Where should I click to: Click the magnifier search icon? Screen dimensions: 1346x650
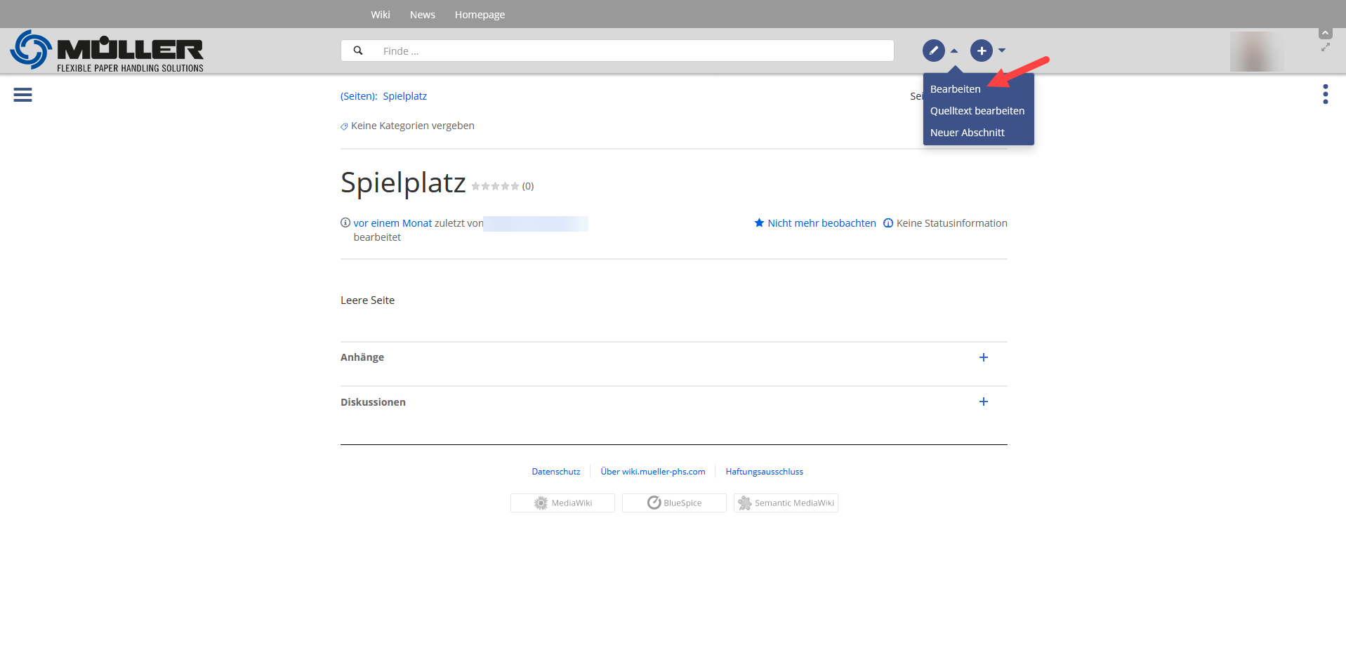point(358,51)
